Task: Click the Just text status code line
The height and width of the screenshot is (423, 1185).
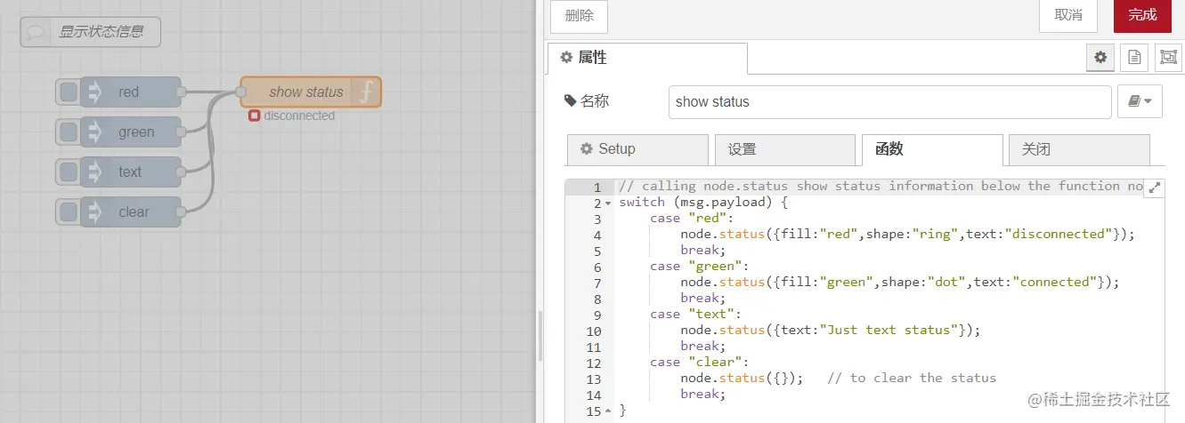Action: [x=830, y=330]
